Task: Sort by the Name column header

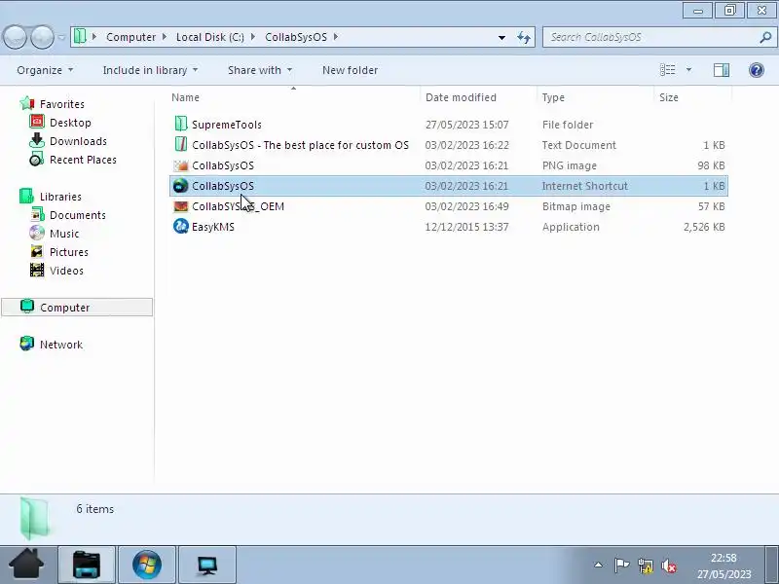Action: 294,97
